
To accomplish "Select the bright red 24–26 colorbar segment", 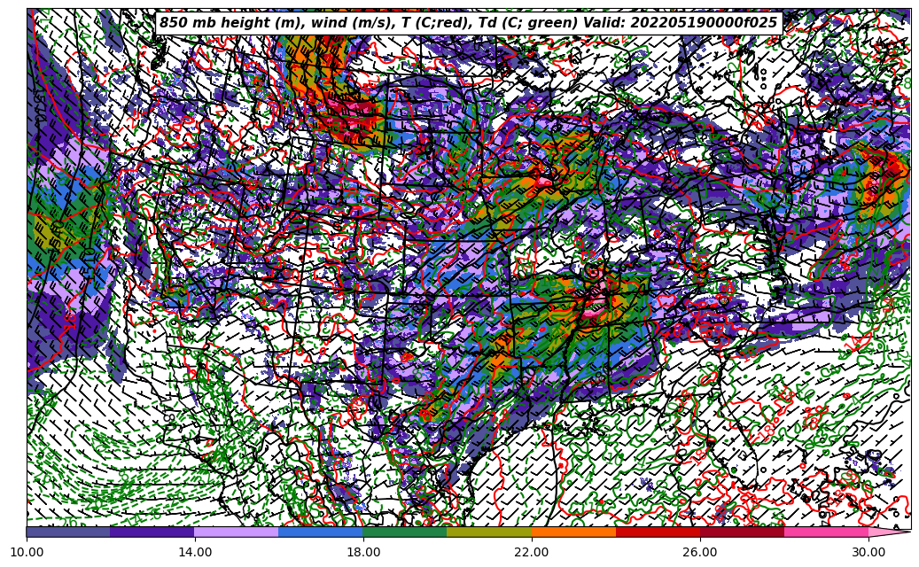I will click(658, 532).
